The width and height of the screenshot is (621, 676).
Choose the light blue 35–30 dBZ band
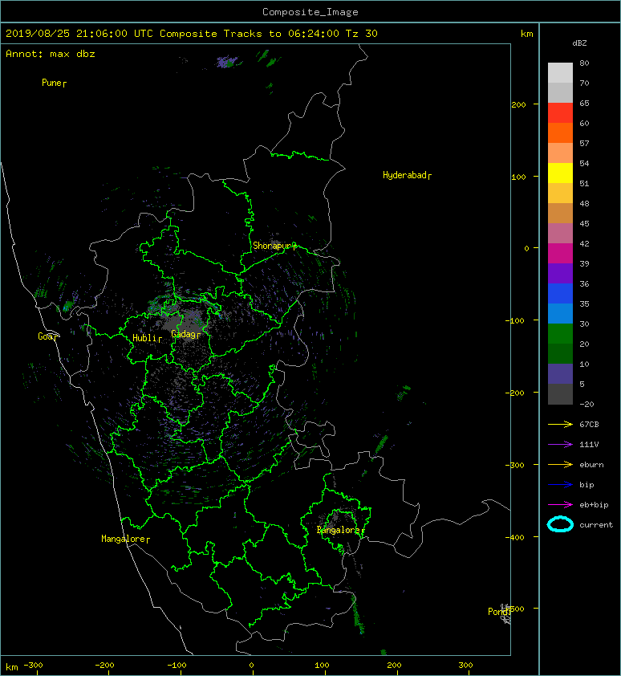click(x=560, y=313)
